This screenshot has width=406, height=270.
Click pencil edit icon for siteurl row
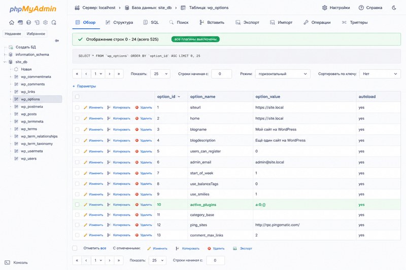click(85, 107)
